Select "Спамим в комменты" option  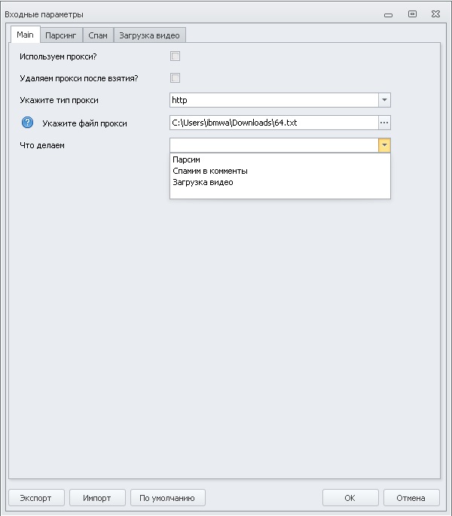[x=210, y=171]
